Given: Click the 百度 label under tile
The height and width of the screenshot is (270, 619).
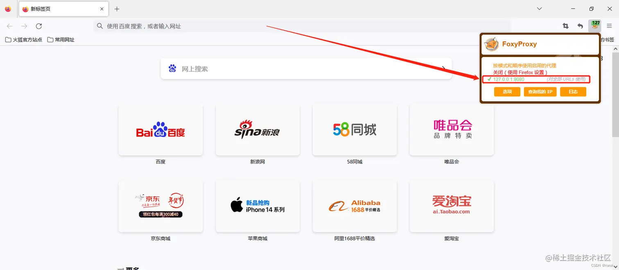Looking at the screenshot, I should click(160, 162).
